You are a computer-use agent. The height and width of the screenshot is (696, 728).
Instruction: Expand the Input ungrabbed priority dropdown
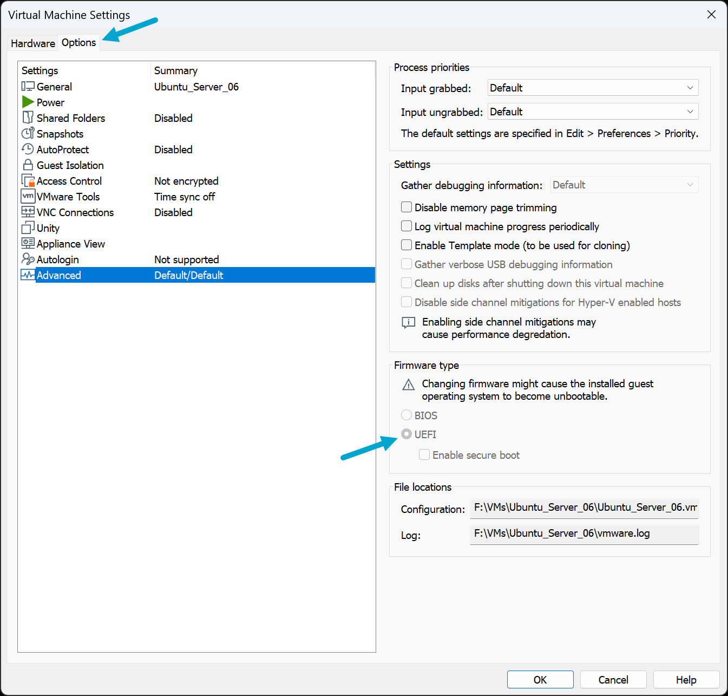pos(593,112)
